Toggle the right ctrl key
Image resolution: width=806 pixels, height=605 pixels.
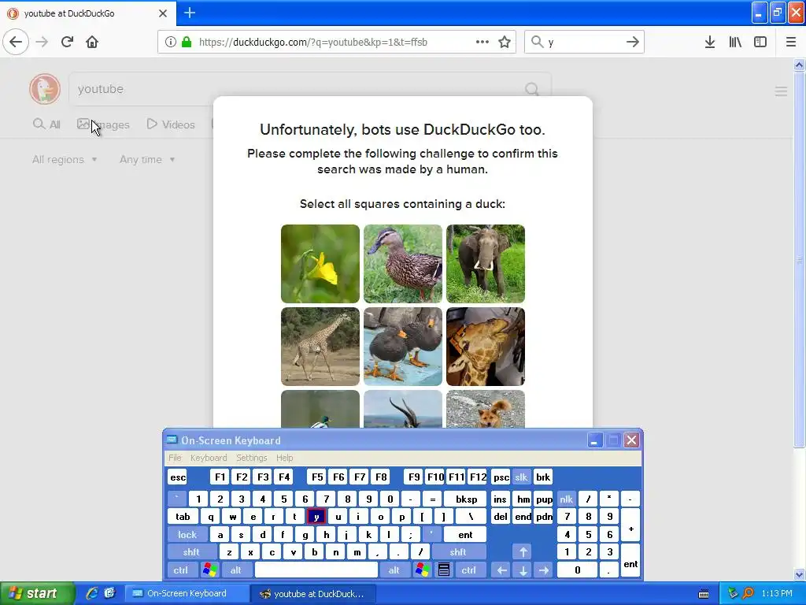pos(469,570)
